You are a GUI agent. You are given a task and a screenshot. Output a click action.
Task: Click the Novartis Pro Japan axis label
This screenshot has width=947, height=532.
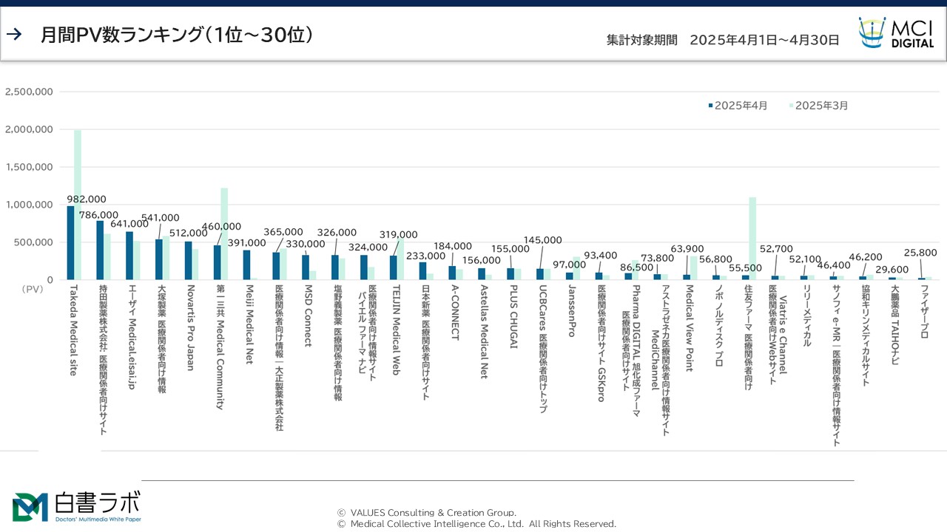point(190,327)
